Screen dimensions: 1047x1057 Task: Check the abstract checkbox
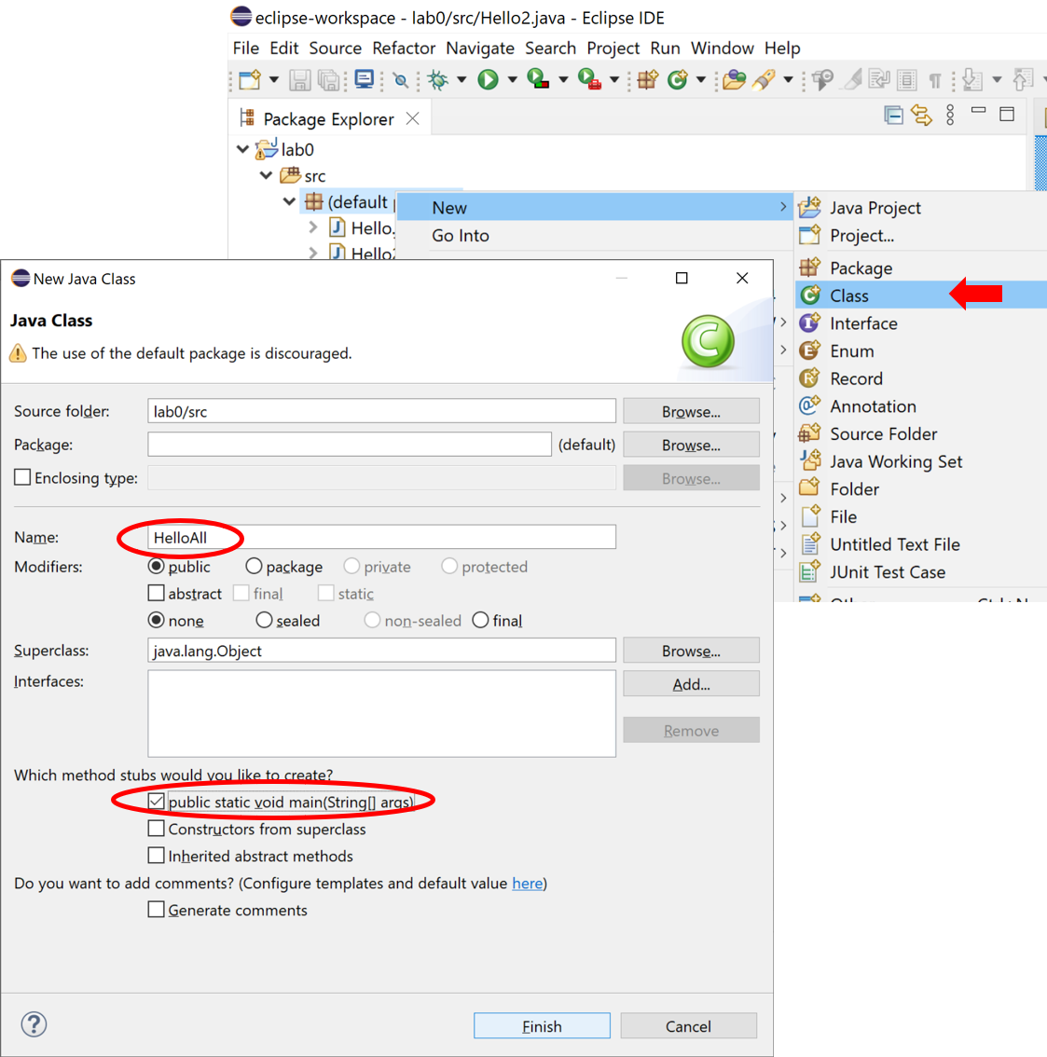(156, 593)
